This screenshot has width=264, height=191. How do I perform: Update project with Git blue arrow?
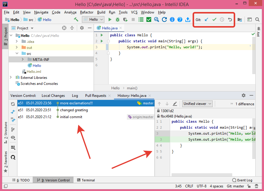(x=206, y=20)
